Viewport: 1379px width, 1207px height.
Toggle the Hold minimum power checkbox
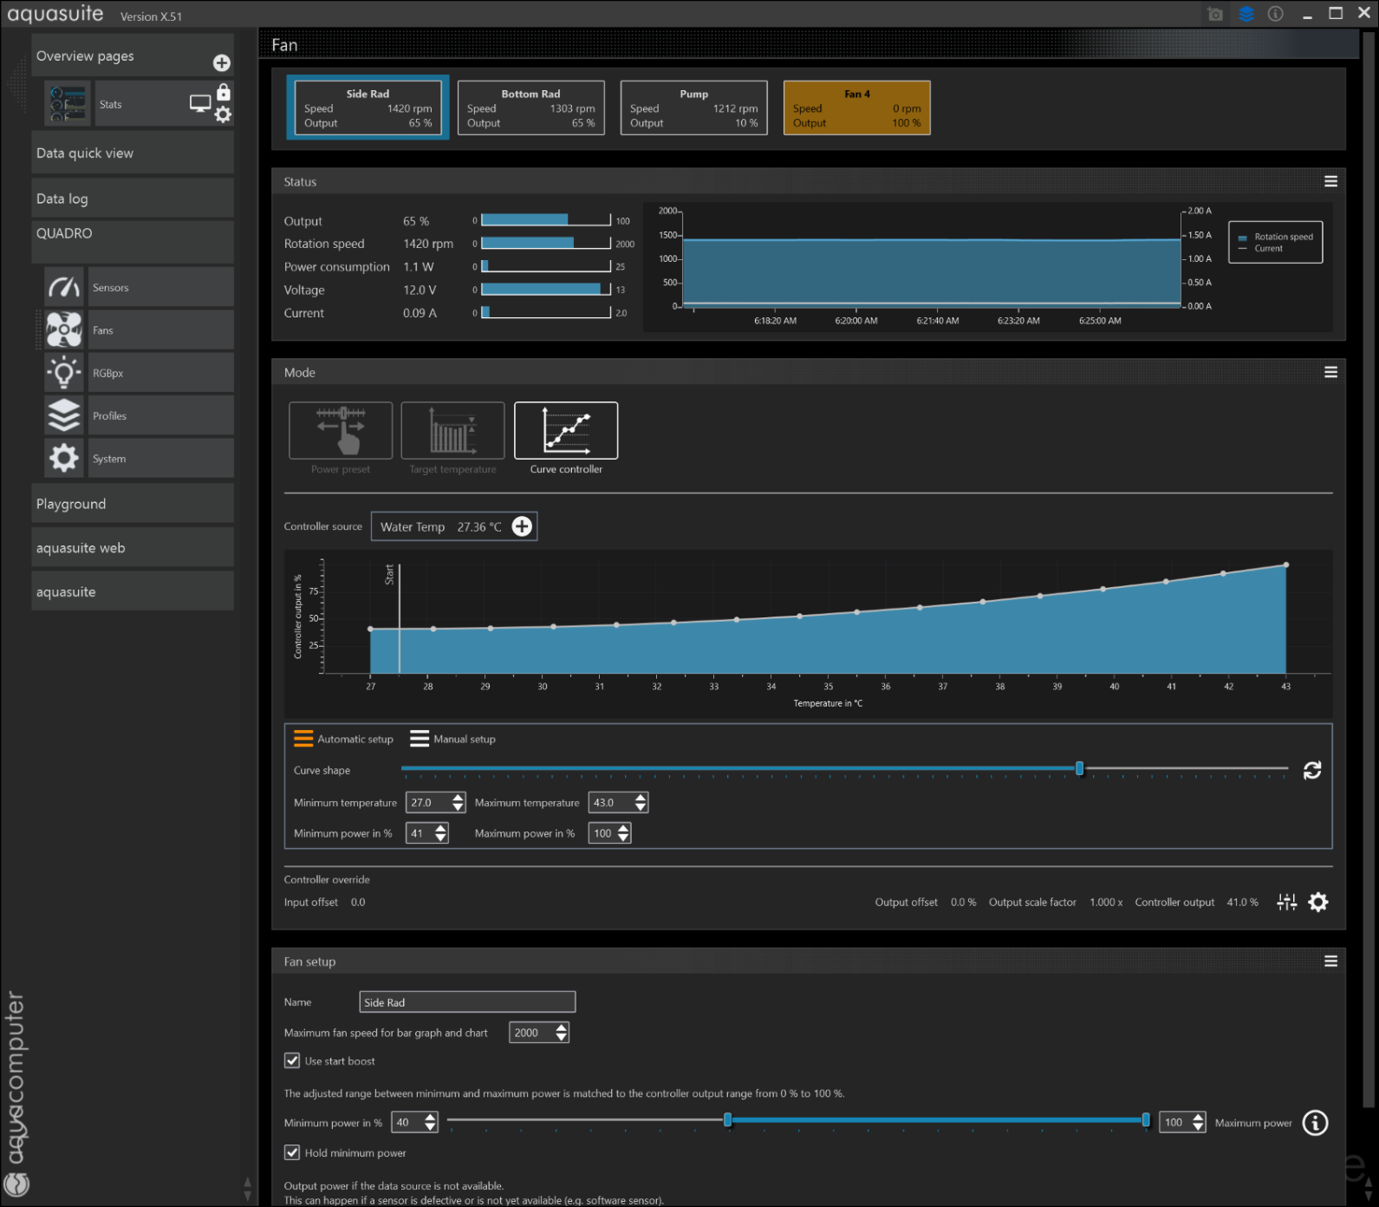292,1152
